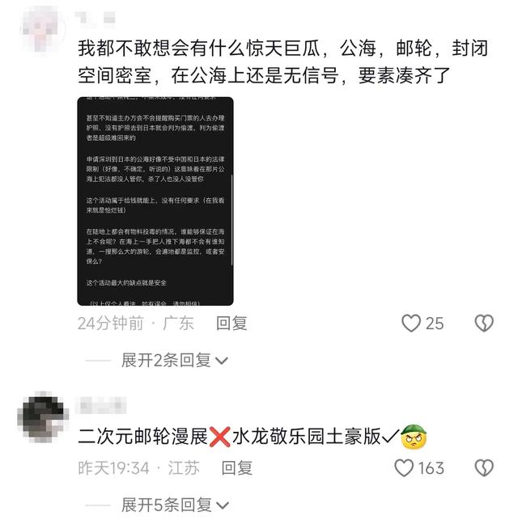Like the comment with 163 likes
This screenshot has width=518, height=520.
point(404,468)
